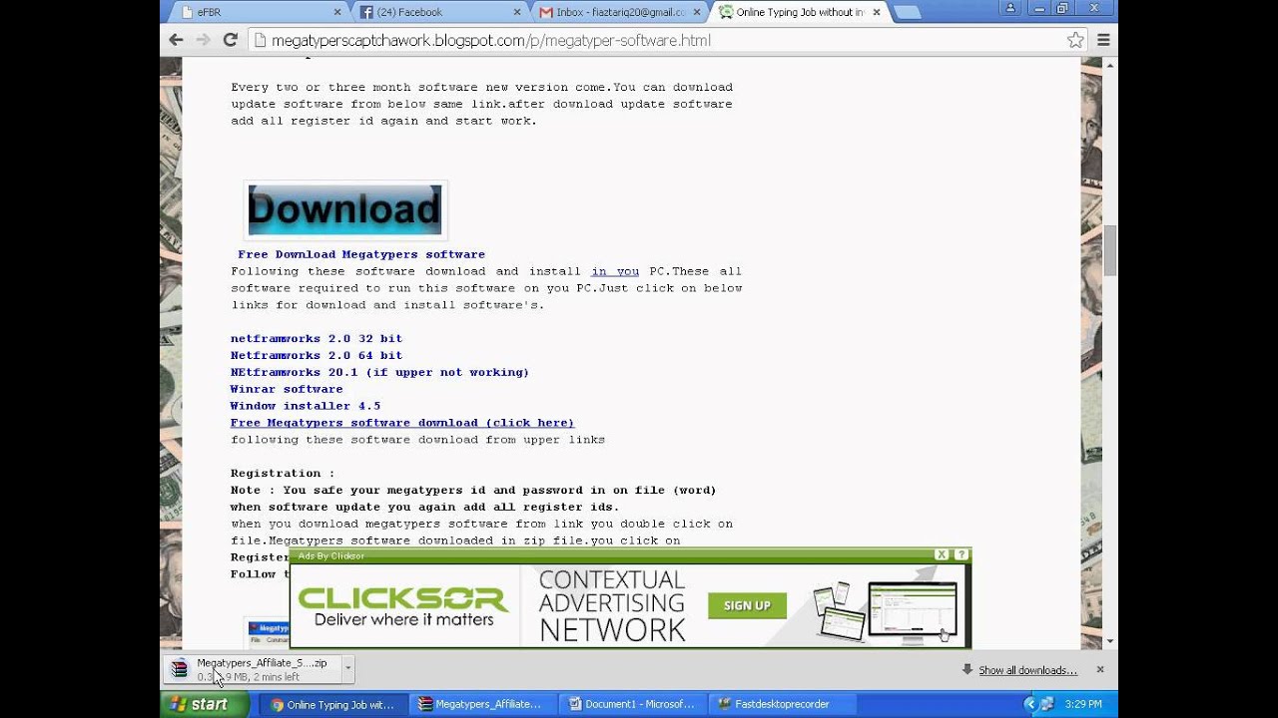Click the browser forward arrow
This screenshot has width=1278, height=718.
(x=203, y=40)
